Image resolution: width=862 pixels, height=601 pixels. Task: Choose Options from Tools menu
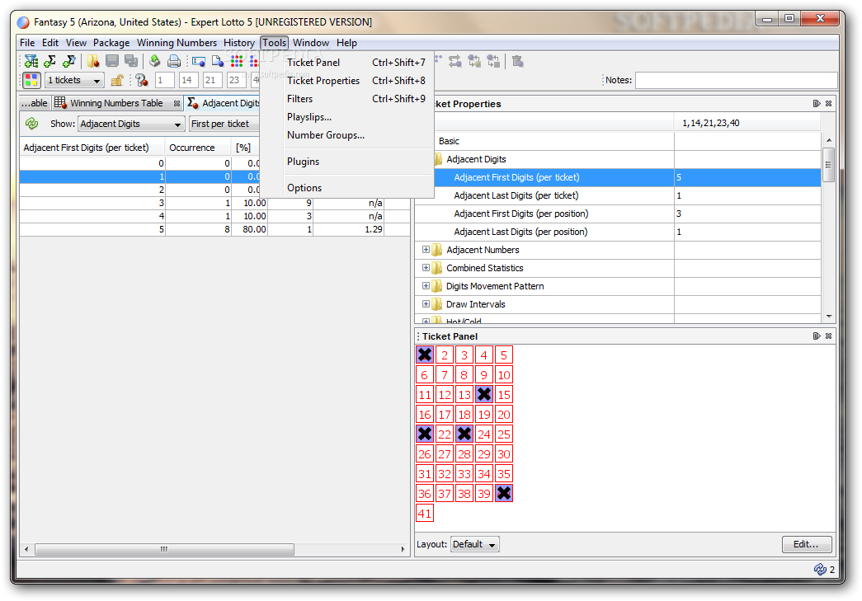pos(357,188)
